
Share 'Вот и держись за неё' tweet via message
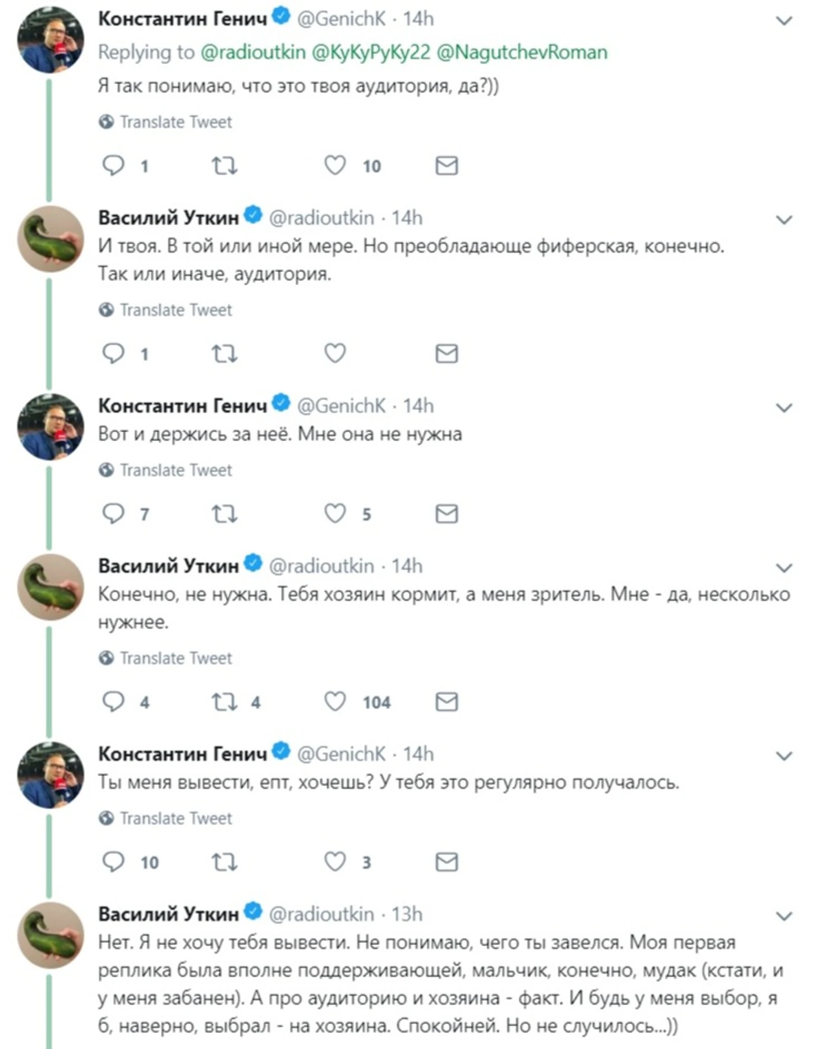tap(447, 514)
